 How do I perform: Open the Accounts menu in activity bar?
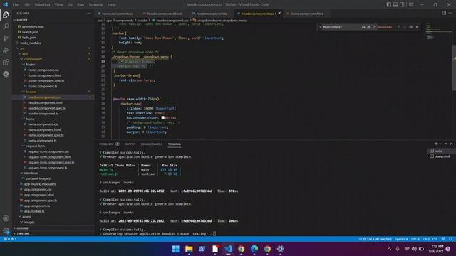point(6,218)
